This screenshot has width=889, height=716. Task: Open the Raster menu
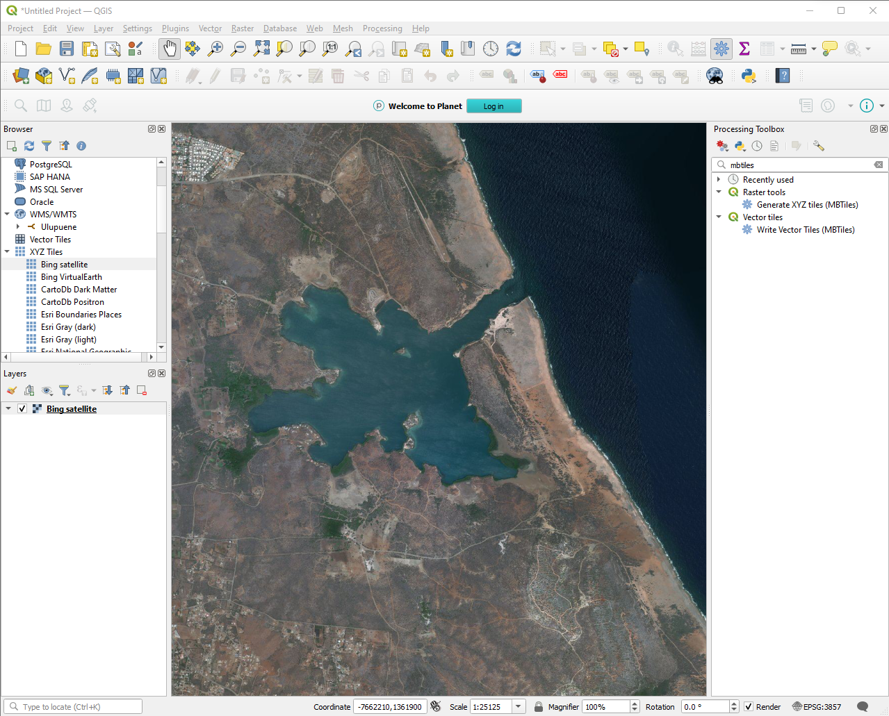[242, 28]
